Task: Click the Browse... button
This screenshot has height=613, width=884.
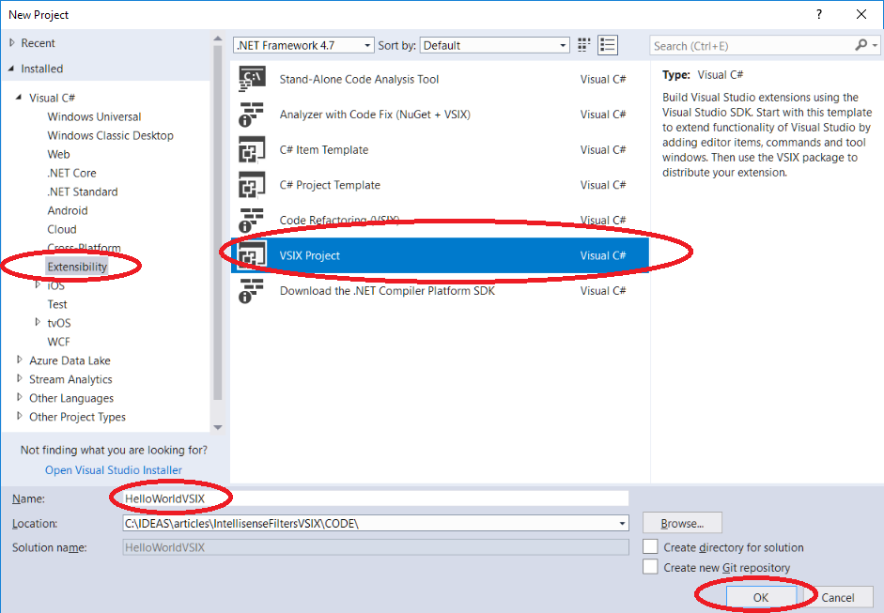Action: point(682,524)
